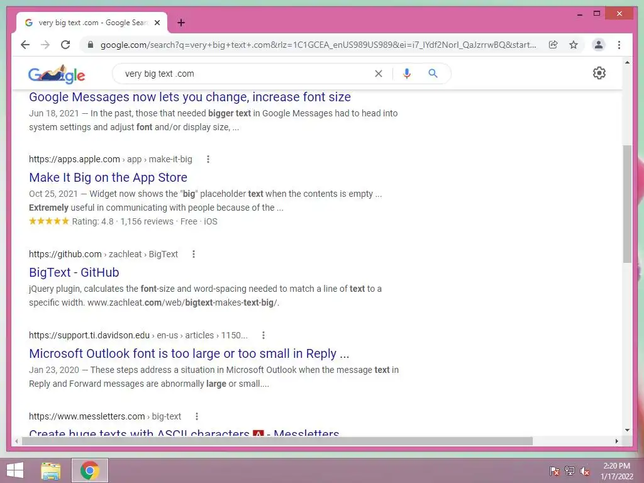644x483 pixels.
Task: Open the Chrome three-dot menu
Action: [619, 45]
